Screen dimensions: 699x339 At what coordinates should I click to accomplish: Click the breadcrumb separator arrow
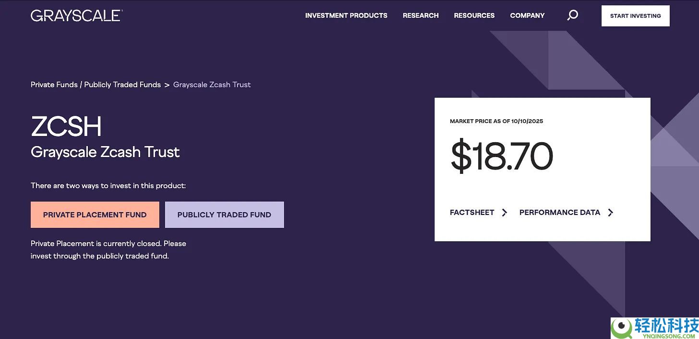pos(167,85)
